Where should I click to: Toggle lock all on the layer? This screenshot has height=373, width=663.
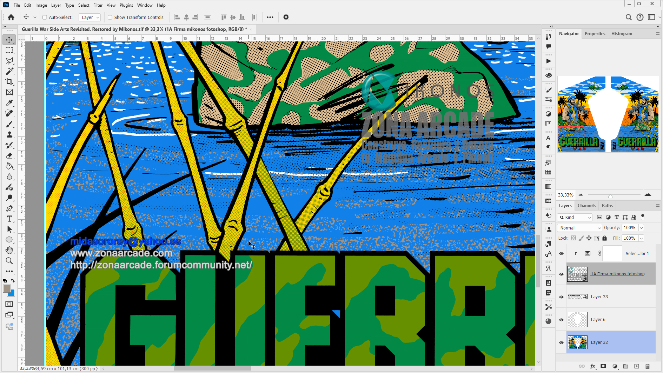pos(604,238)
